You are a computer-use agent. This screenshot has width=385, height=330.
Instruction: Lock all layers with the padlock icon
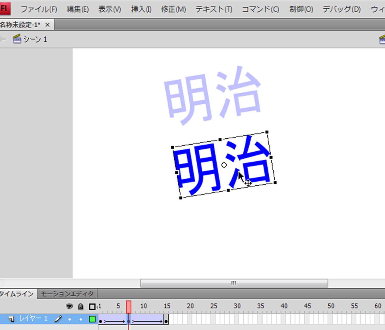pyautogui.click(x=81, y=307)
